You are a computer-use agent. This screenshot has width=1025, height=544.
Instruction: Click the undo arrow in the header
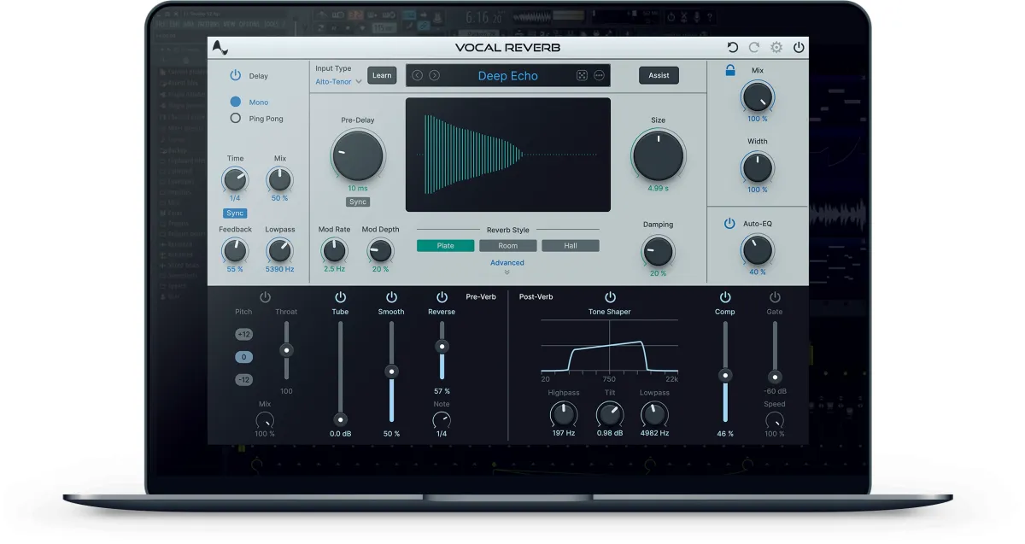click(x=732, y=48)
